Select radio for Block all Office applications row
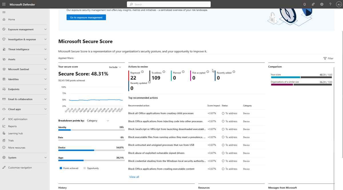Image resolution: width=343 pixels, height=190 pixels. [x=223, y=113]
